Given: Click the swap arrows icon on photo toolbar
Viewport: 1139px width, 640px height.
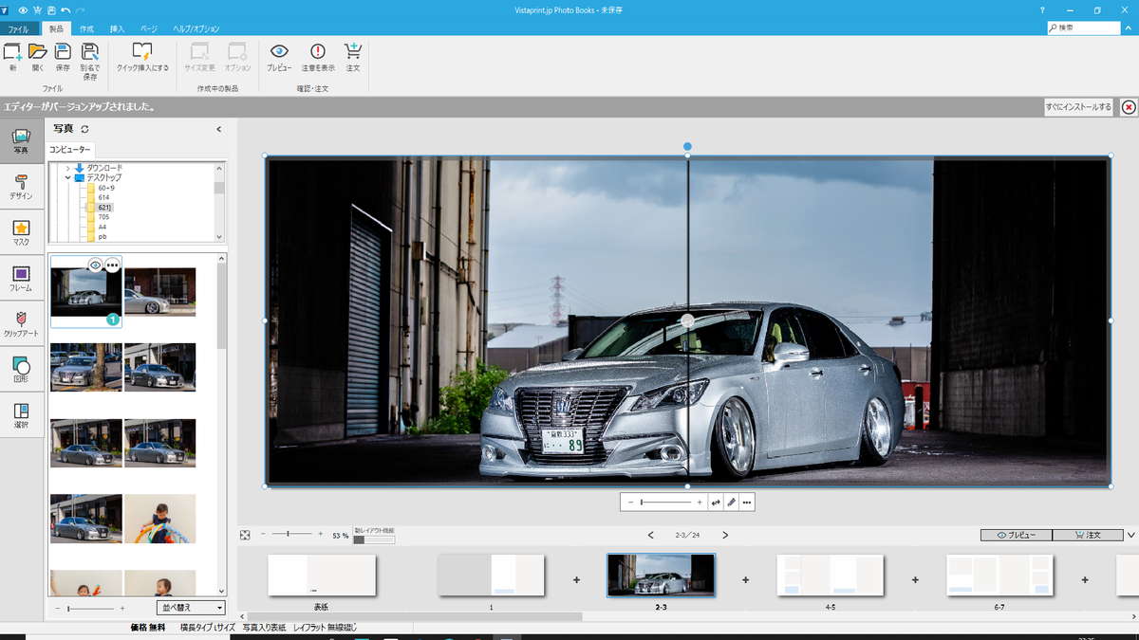Looking at the screenshot, I should pos(716,503).
